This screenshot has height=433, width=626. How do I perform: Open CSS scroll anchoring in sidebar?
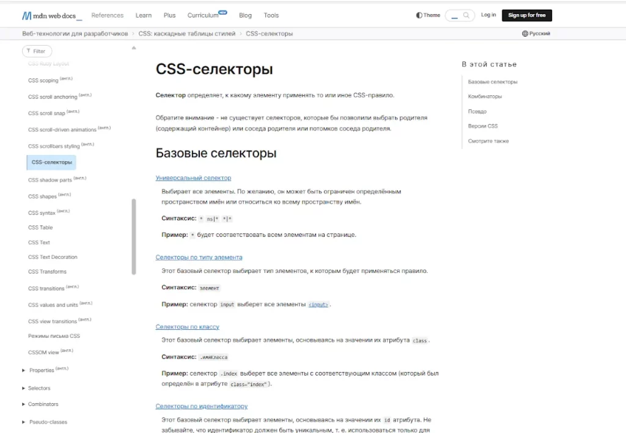(x=60, y=96)
